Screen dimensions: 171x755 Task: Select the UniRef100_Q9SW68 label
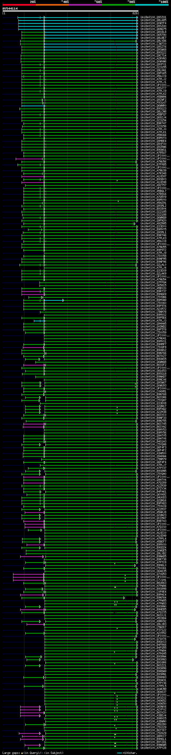(153, 50)
